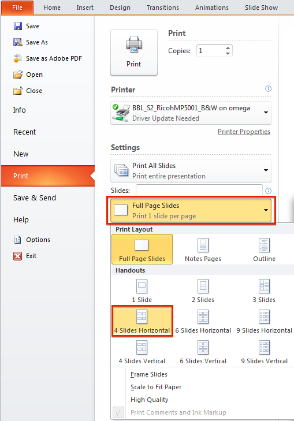Click the Slides range input field

(x=199, y=191)
